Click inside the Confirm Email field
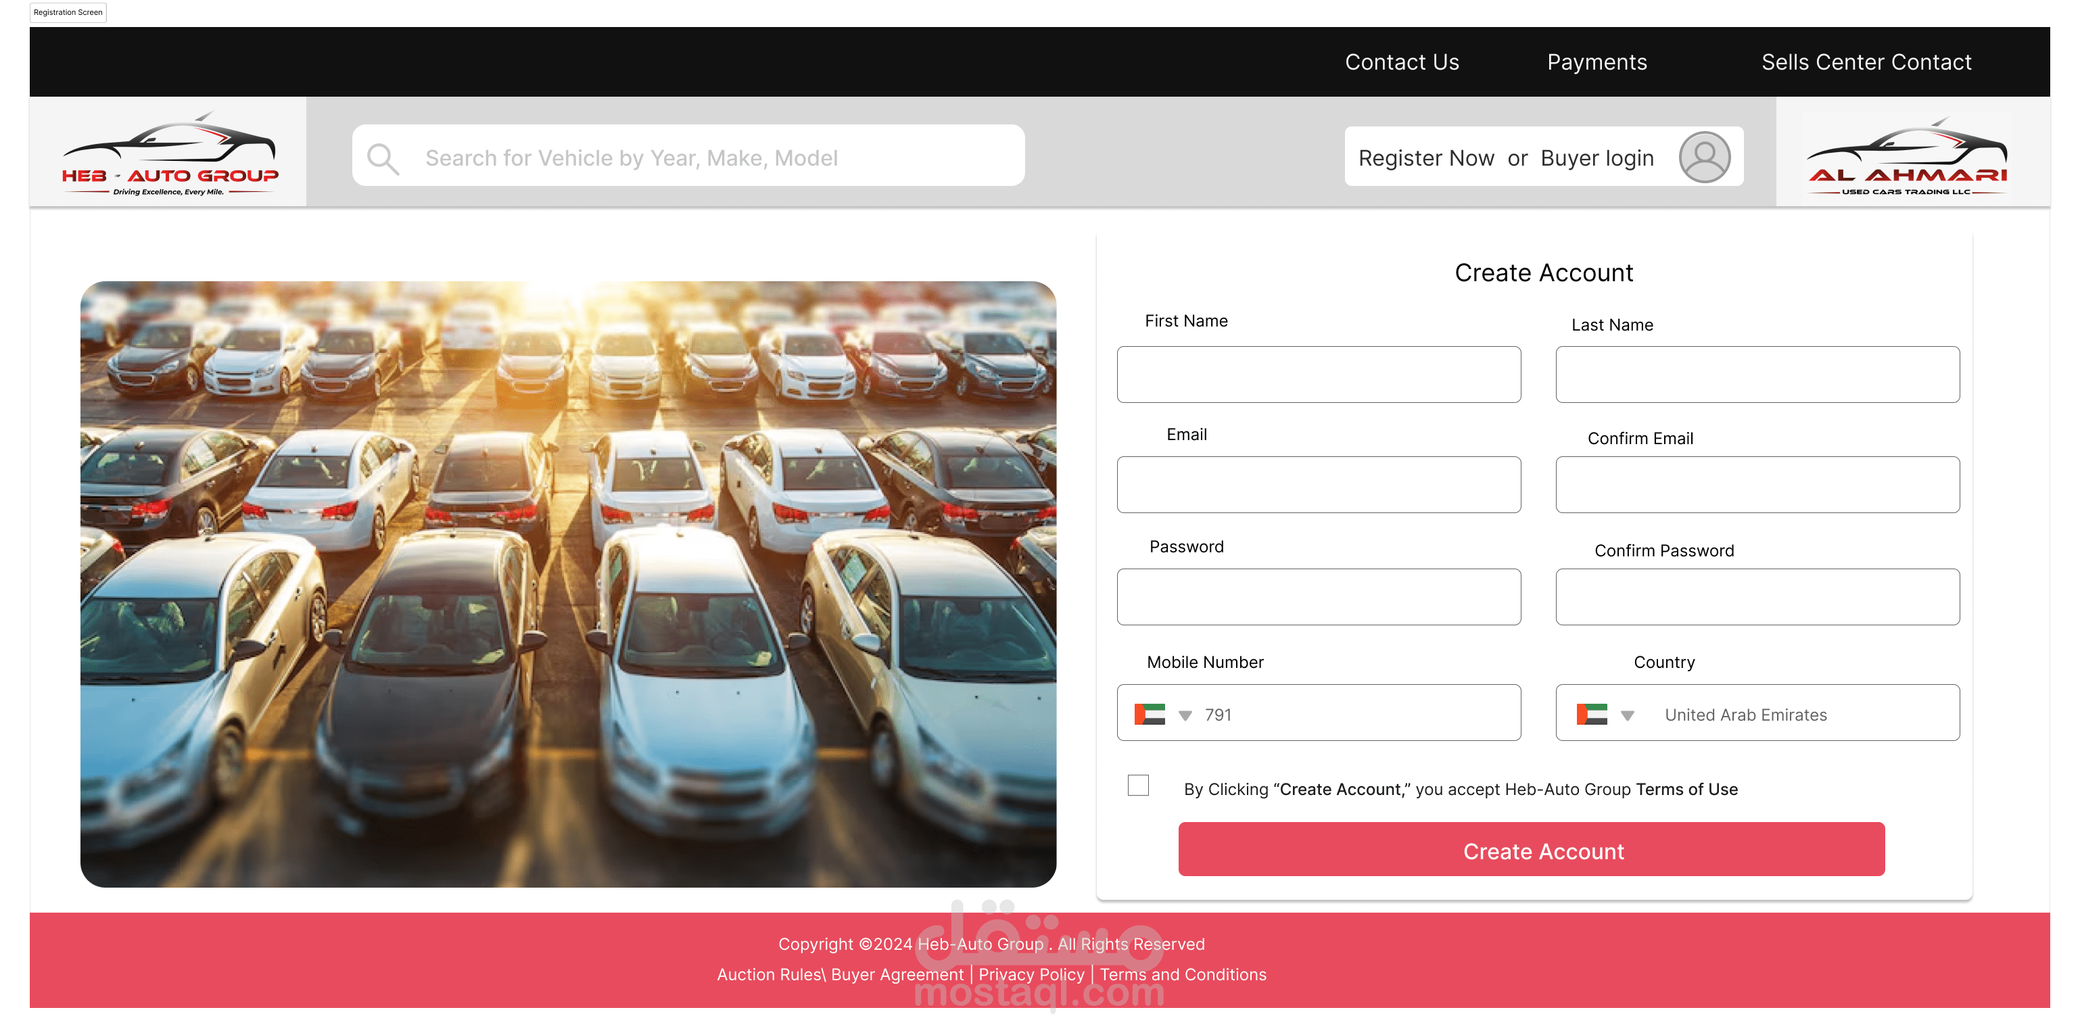The image size is (2080, 1035). coord(1757,485)
